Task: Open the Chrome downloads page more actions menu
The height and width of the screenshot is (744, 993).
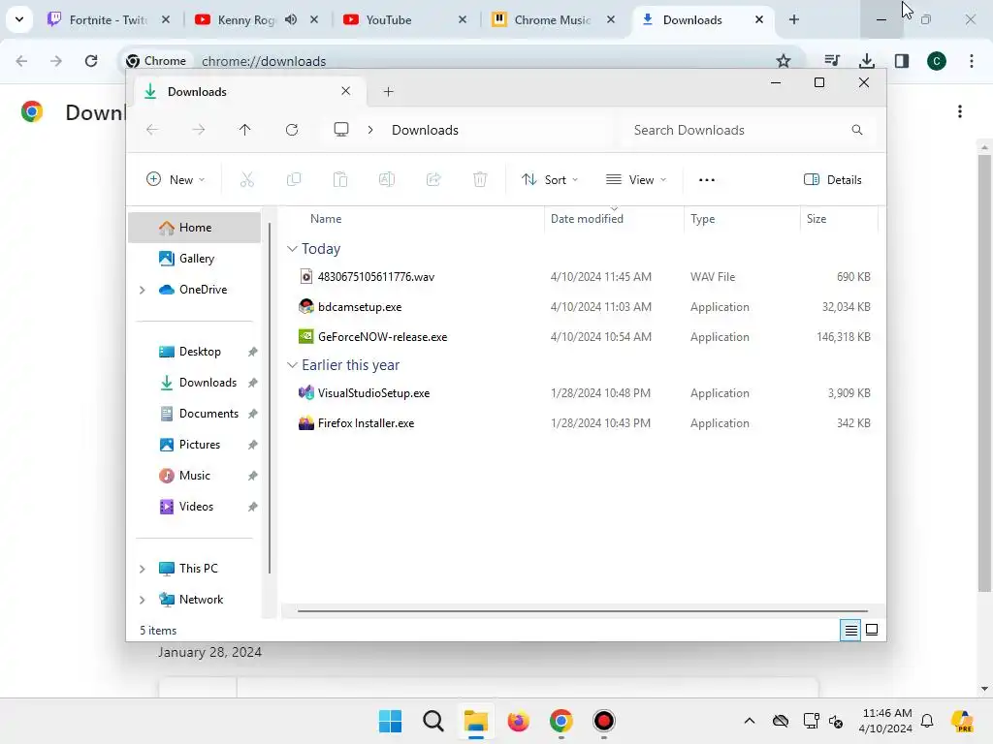Action: [960, 112]
